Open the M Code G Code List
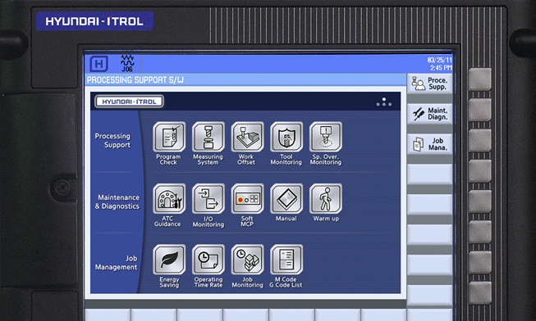This screenshot has width=536, height=321. coord(286,260)
